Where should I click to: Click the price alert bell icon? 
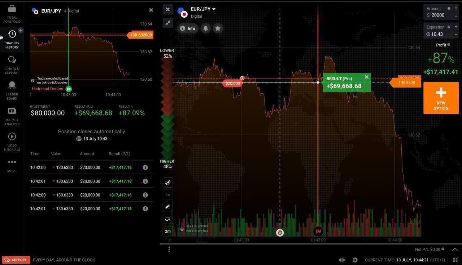click(x=205, y=28)
